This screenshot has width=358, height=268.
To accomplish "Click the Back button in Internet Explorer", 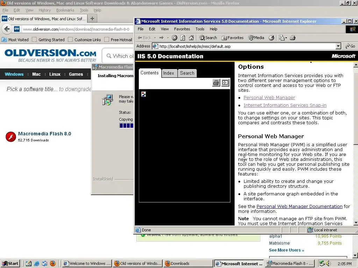I will click(x=144, y=38).
